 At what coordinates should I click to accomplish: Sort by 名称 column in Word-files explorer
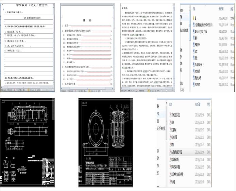tap(194, 9)
